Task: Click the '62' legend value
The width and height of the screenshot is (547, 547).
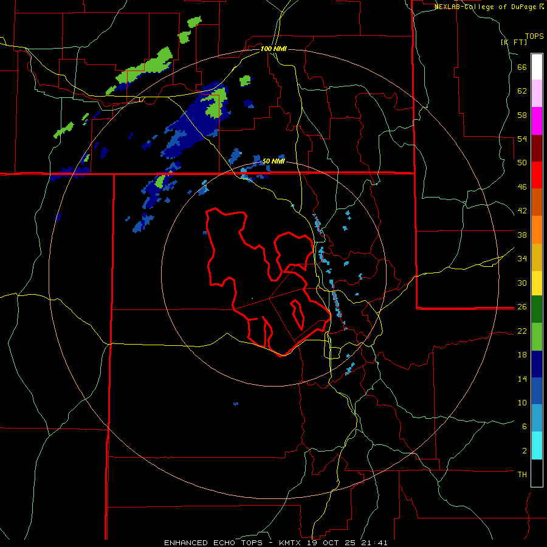Action: 522,91
